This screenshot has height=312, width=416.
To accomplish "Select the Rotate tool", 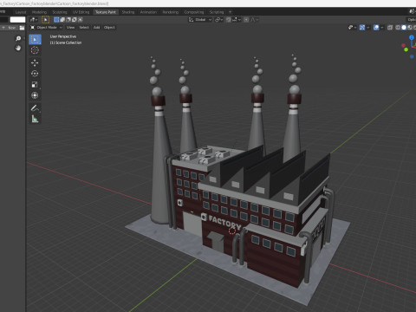I will (x=35, y=74).
